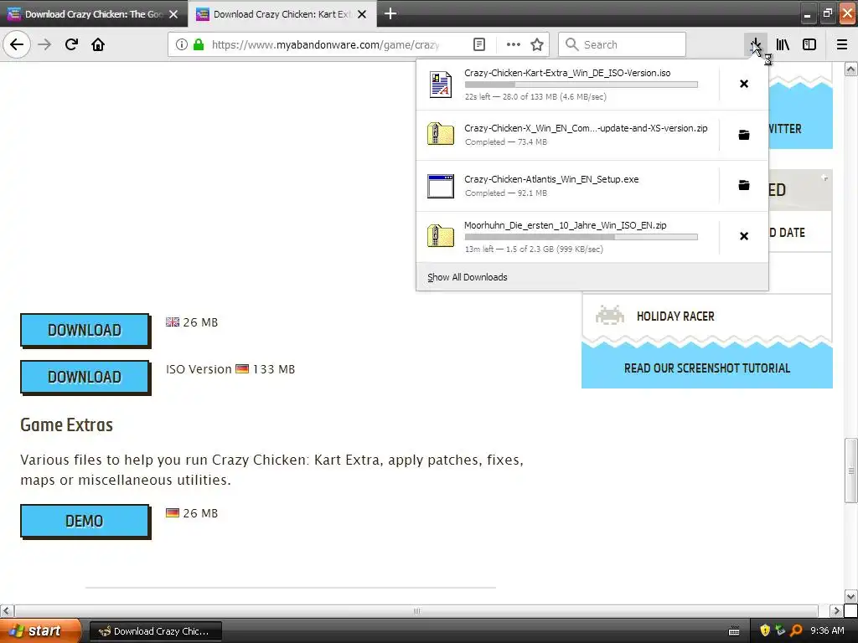Click the horizontal scrollbar right arrow
The width and height of the screenshot is (858, 643).
coord(836,610)
